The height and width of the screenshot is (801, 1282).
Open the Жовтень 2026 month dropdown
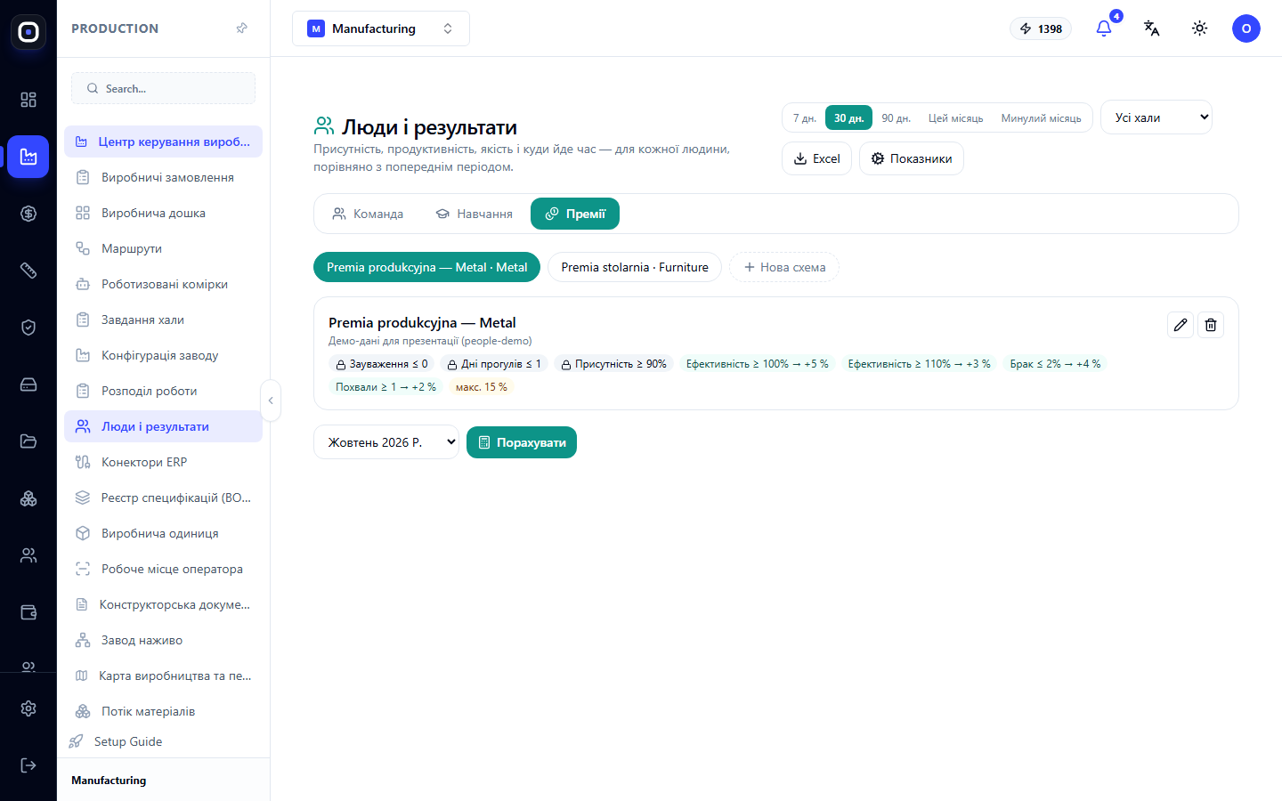pyautogui.click(x=386, y=442)
